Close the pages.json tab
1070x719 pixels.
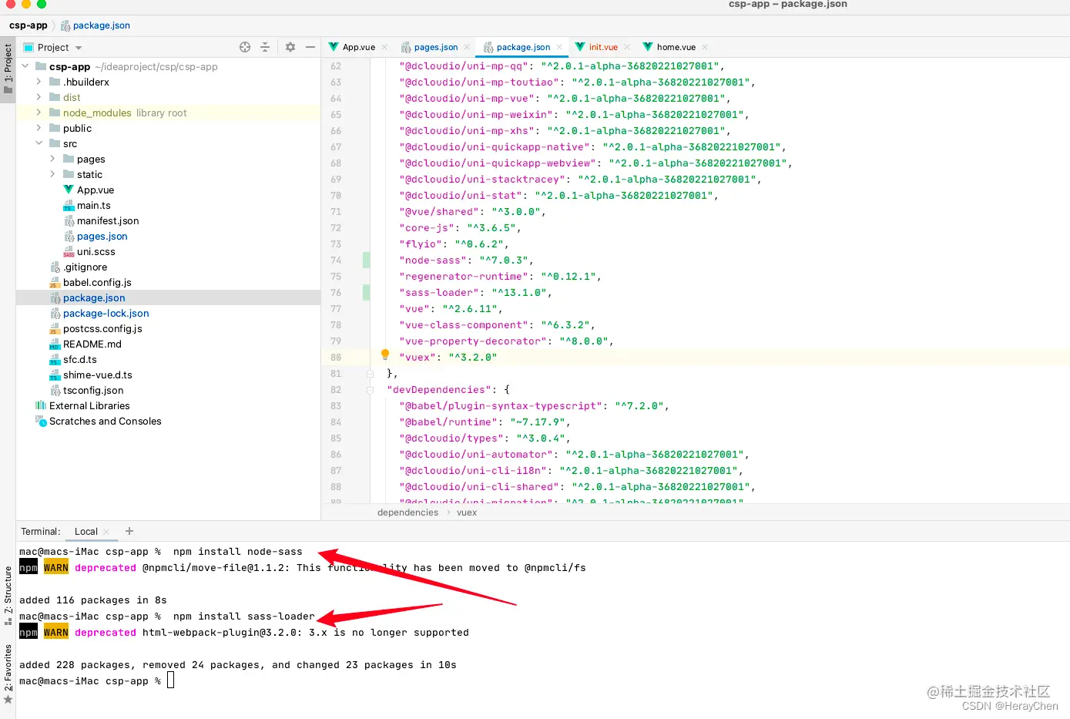(467, 47)
